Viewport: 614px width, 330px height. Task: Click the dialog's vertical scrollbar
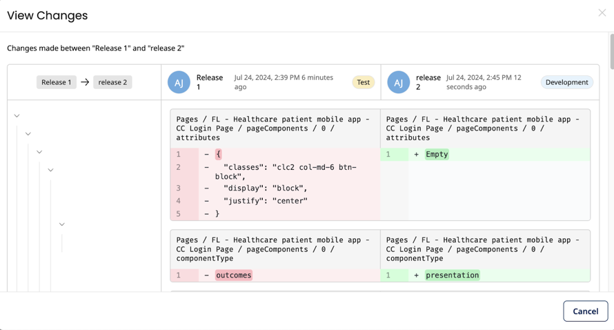coord(611,52)
